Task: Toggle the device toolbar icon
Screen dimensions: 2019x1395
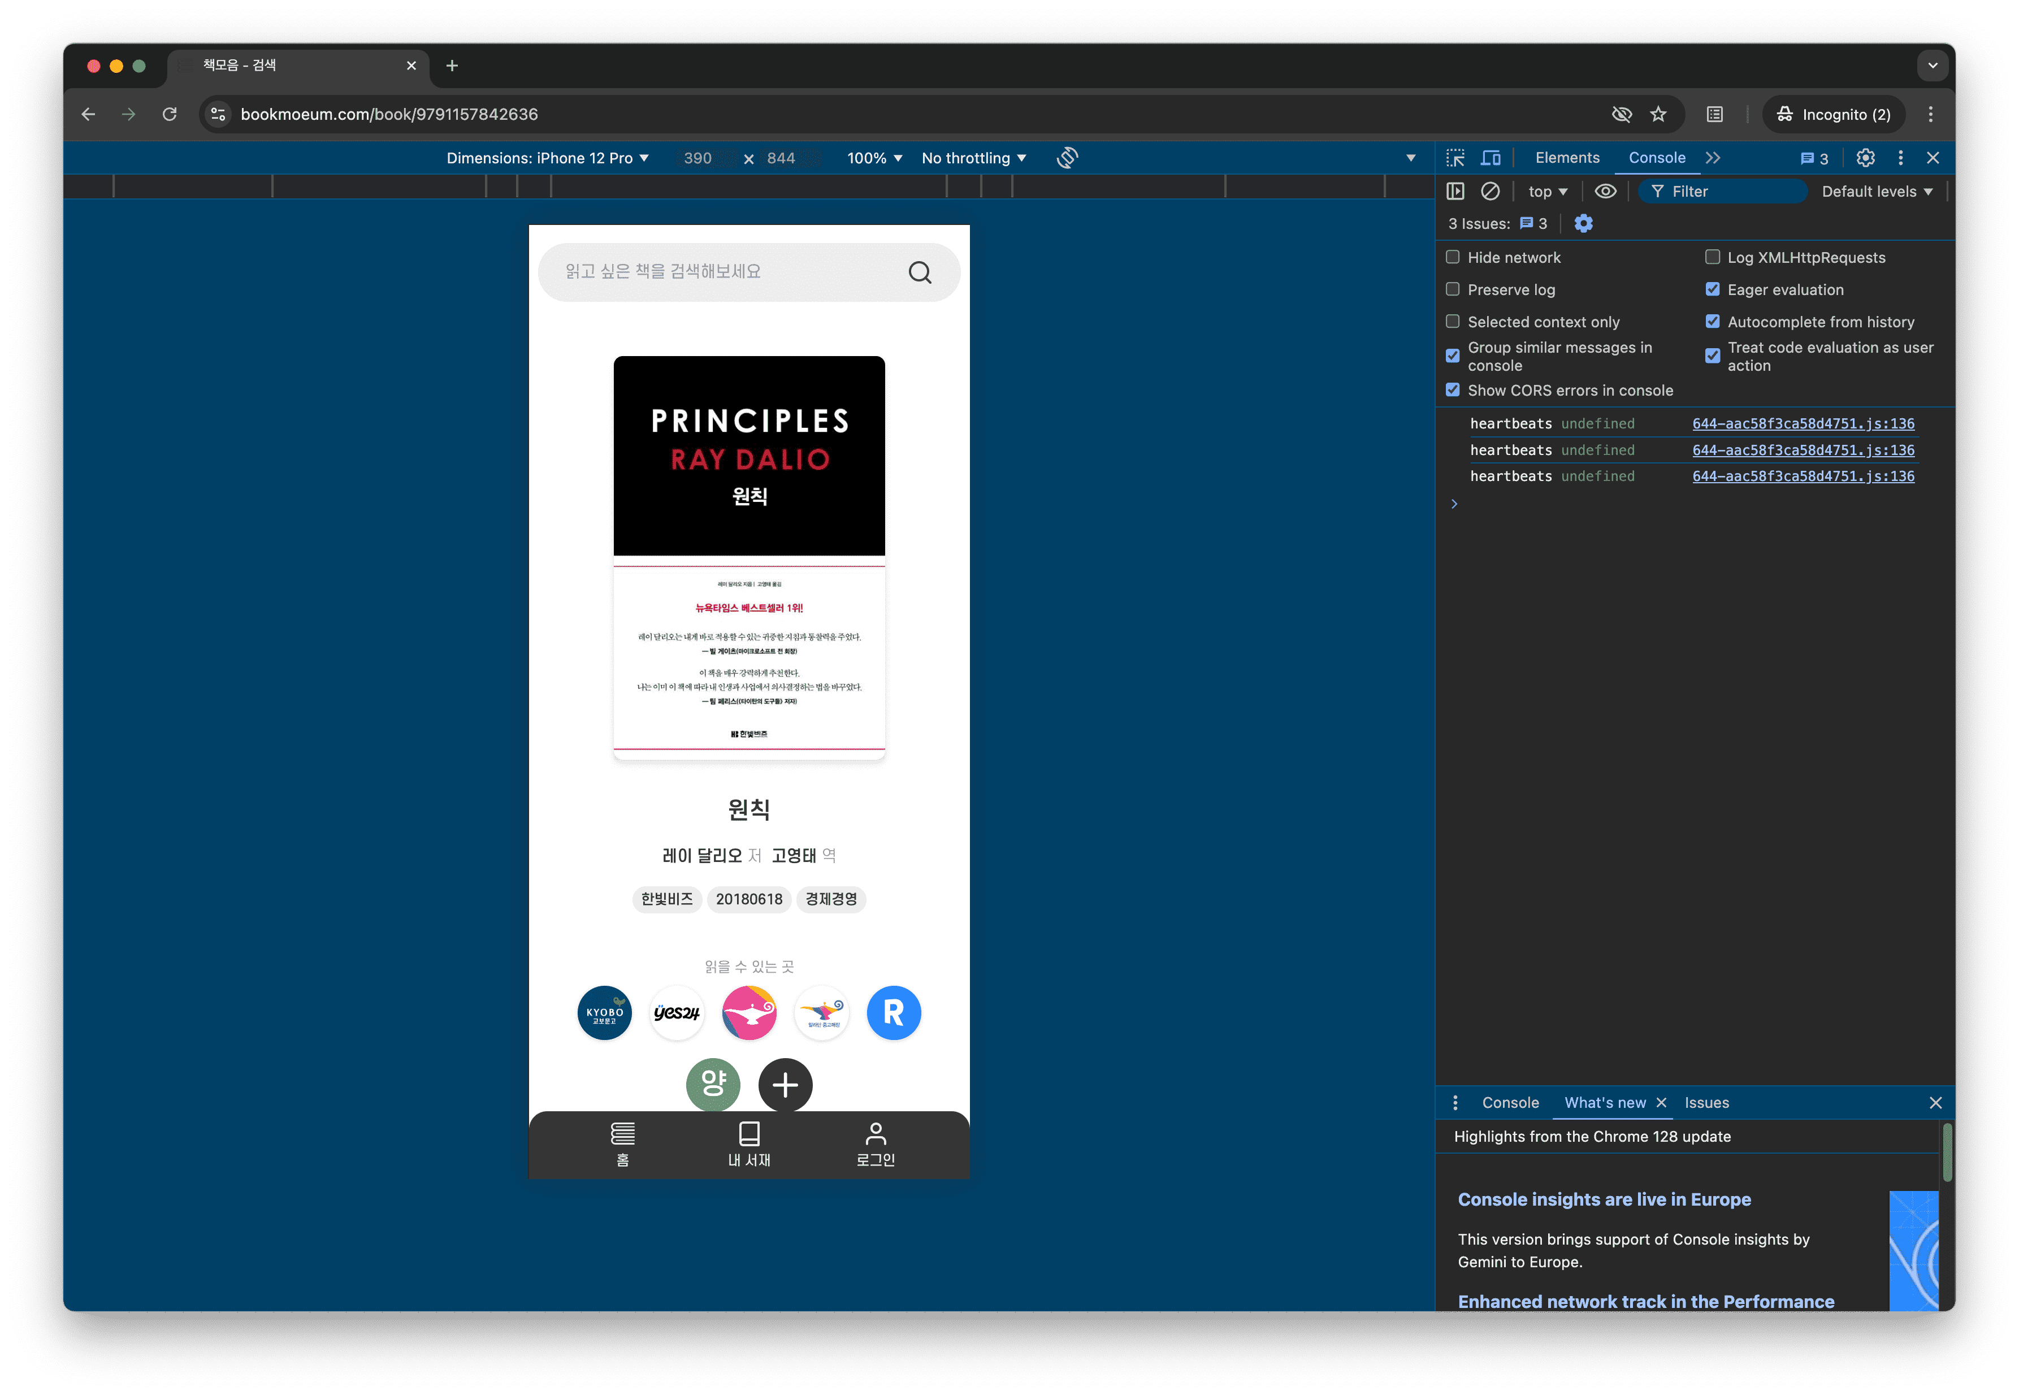Action: tap(1490, 158)
